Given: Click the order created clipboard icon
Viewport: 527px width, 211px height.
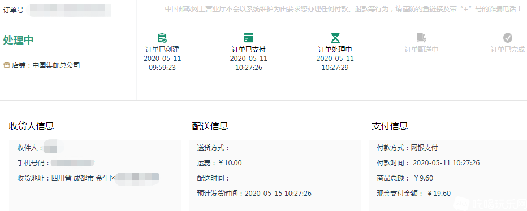Looking at the screenshot, I should click(x=162, y=38).
